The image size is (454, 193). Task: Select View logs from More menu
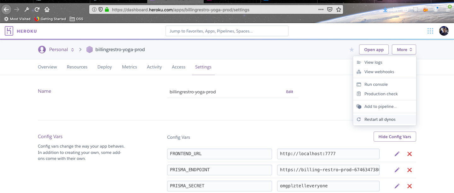[385, 62]
